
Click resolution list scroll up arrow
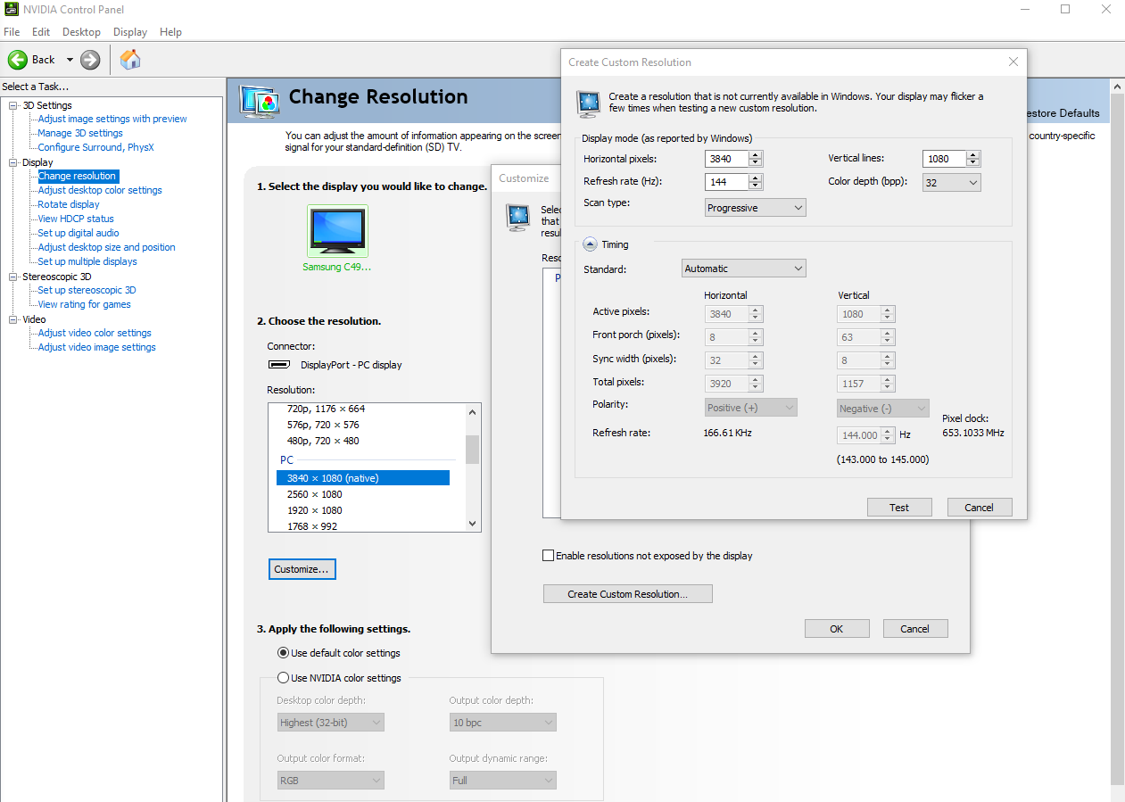[x=473, y=410]
